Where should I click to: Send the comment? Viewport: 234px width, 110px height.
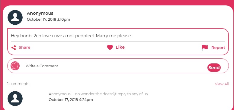214,68
